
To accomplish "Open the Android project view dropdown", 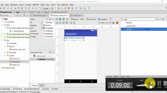I will 8,16.
